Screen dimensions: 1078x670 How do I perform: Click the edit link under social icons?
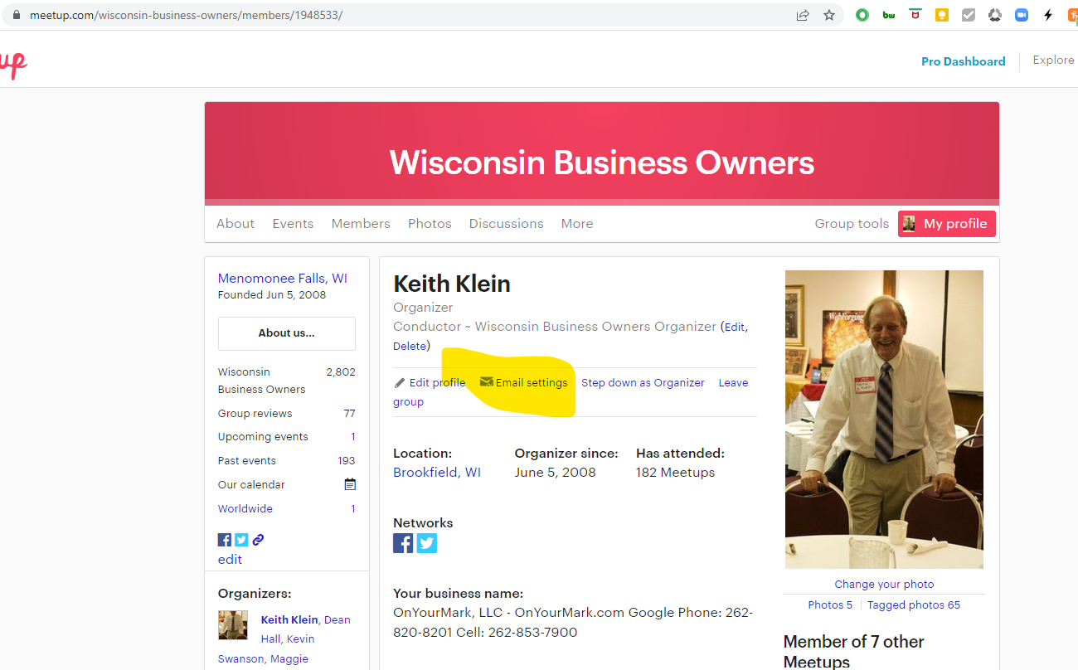pyautogui.click(x=231, y=560)
